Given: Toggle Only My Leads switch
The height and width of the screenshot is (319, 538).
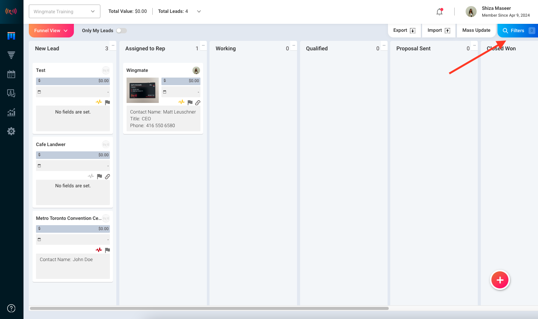Looking at the screenshot, I should coord(121,31).
